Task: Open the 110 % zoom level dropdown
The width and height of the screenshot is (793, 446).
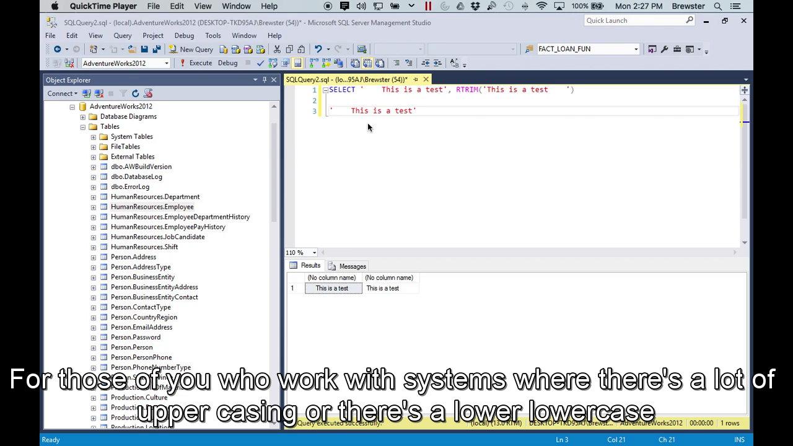Action: pos(314,253)
